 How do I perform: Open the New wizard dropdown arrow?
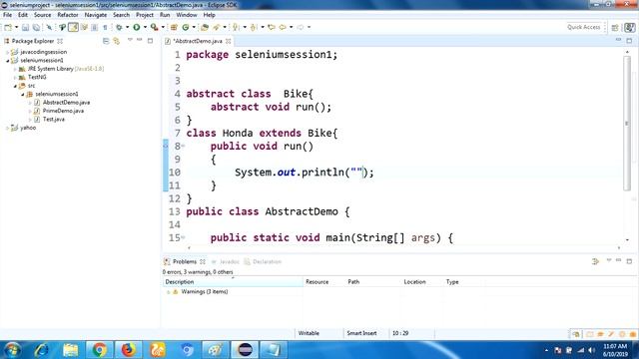pyautogui.click(x=16, y=27)
